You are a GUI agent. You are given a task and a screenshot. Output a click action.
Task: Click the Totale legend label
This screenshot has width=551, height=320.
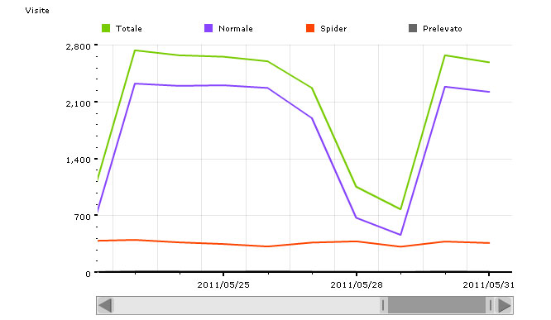129,28
